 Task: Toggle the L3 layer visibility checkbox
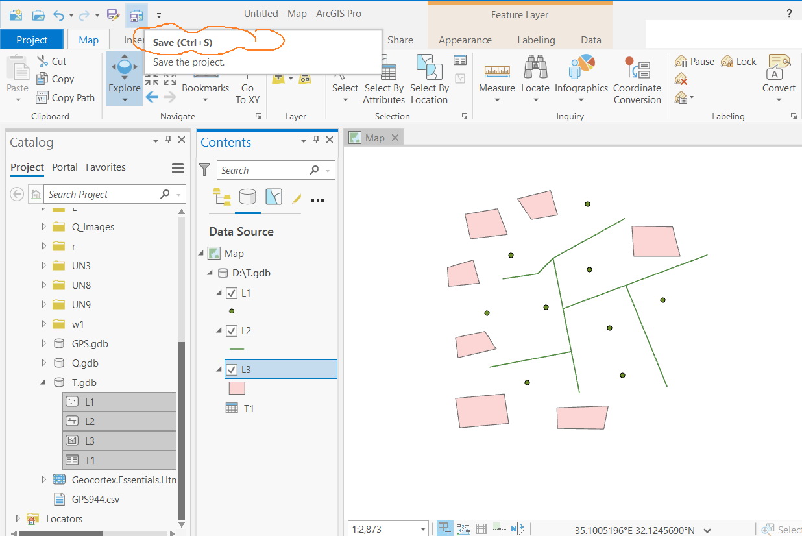231,369
